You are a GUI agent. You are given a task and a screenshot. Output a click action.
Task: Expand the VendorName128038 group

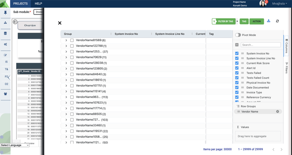66,63
